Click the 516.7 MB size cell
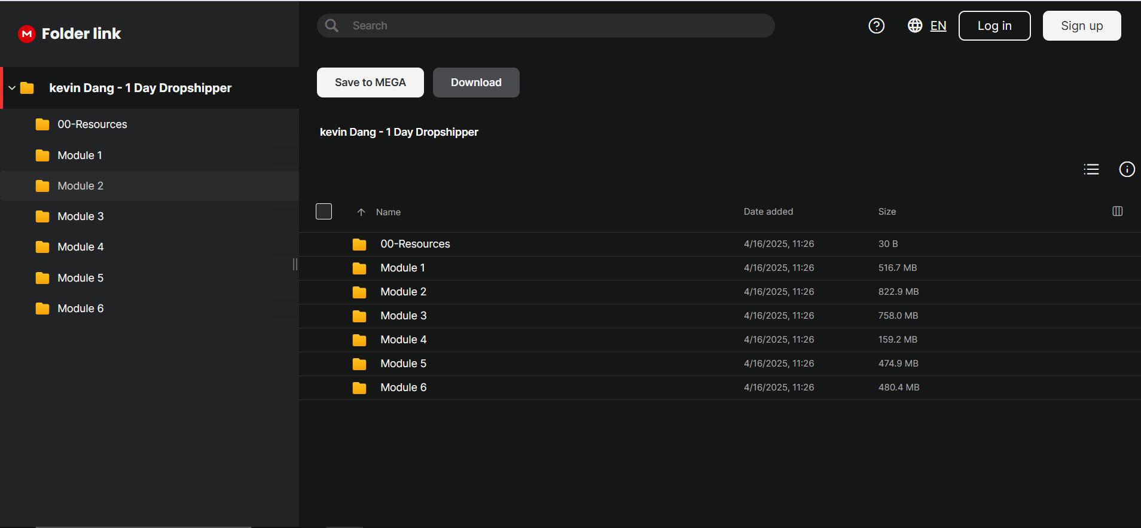This screenshot has height=528, width=1141. point(898,268)
